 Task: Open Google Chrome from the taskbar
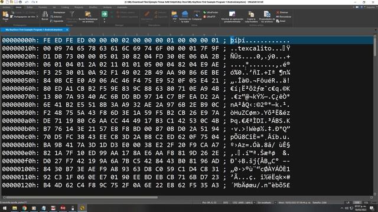point(24,208)
